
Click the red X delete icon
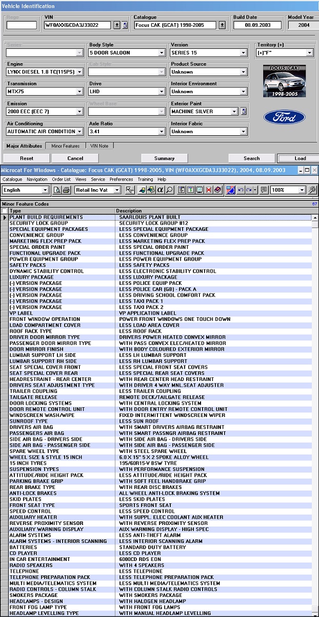[209, 190]
